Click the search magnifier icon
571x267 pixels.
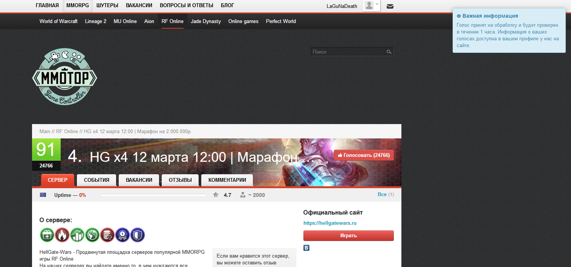(389, 52)
